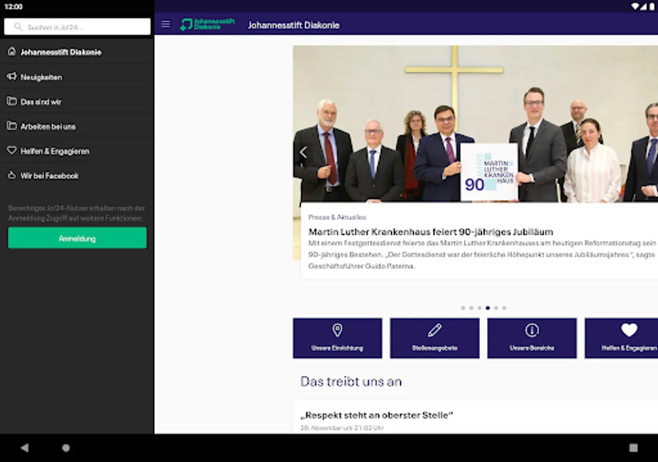Open article "Respekt steht an oberster Stelle"

(x=377, y=415)
